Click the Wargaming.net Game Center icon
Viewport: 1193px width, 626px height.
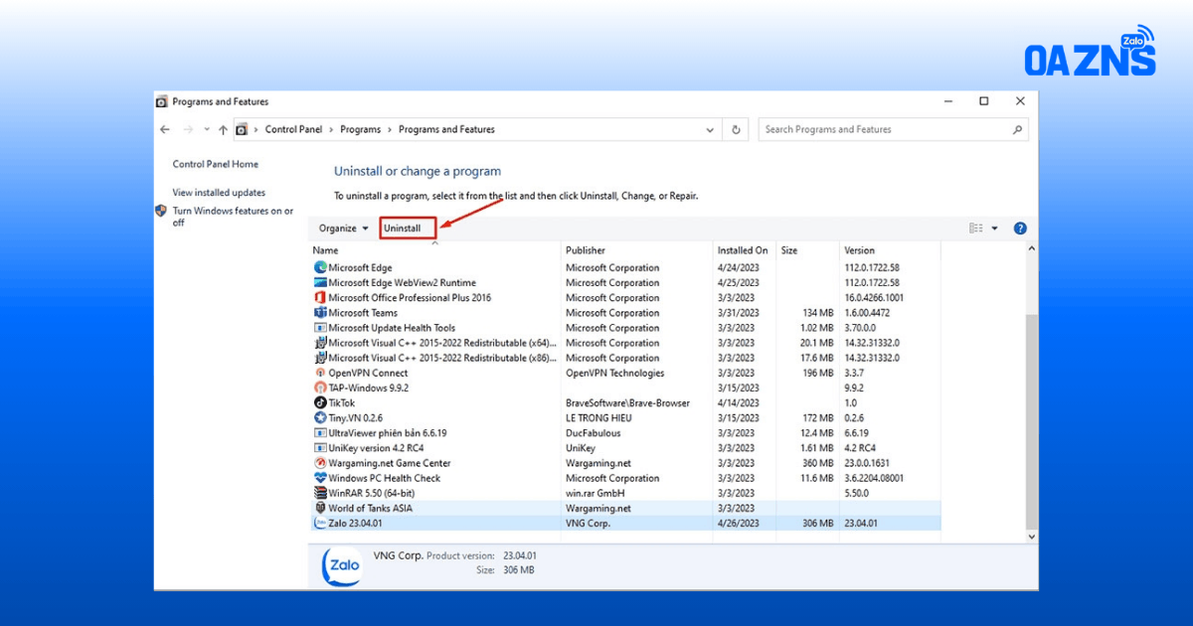(320, 463)
